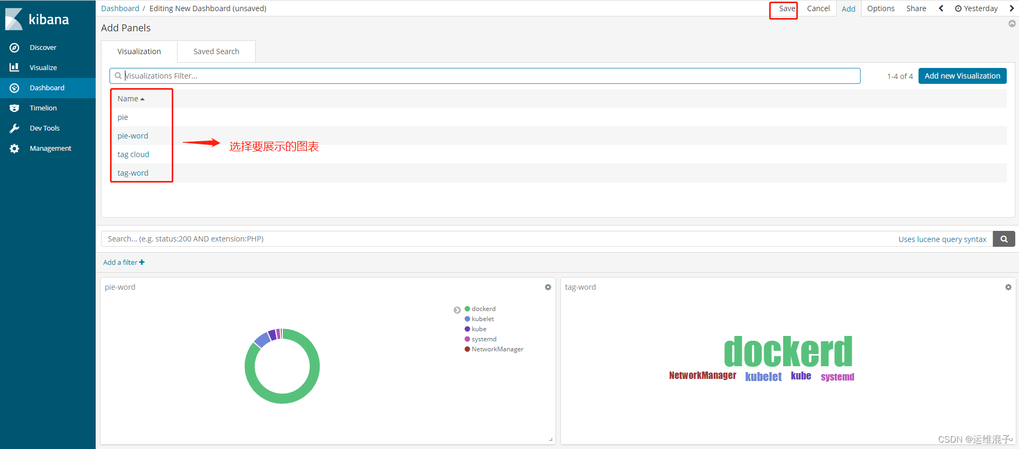This screenshot has height=449, width=1019.
Task: Move time range backward with left chevron
Action: pos(941,8)
